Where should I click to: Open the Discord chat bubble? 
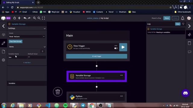(185, 93)
